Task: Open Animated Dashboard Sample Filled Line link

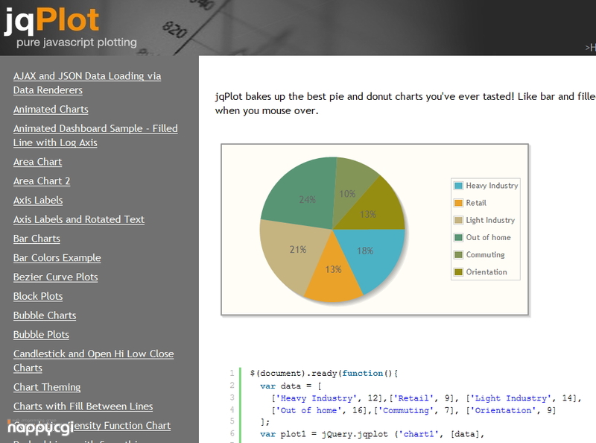Action: coord(95,136)
